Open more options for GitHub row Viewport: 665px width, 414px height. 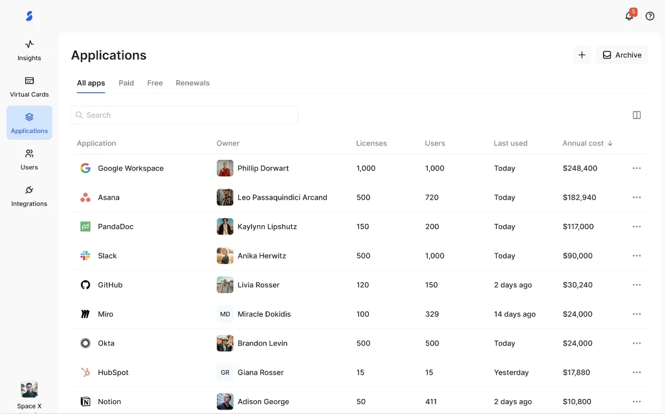[637, 285]
